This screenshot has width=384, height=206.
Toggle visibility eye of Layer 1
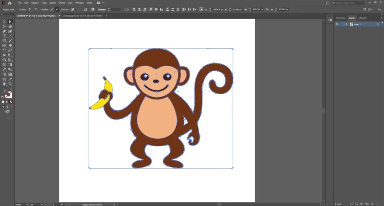[337, 24]
